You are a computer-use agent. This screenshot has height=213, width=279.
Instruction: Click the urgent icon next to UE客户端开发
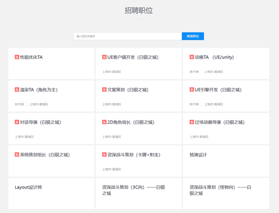[104, 57]
